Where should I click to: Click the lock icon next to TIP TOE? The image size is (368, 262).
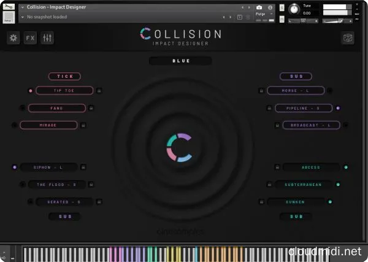[99, 91]
